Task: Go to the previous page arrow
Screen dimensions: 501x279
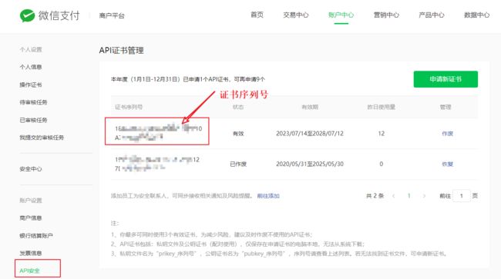Action: [x=394, y=196]
